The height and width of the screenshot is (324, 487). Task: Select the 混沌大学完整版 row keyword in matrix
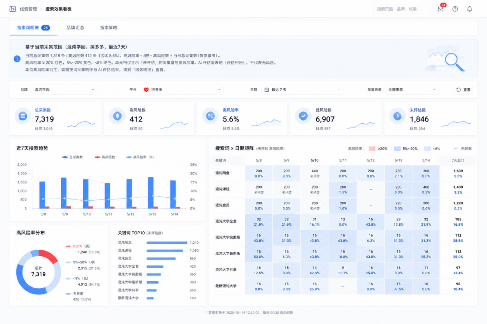click(x=228, y=237)
